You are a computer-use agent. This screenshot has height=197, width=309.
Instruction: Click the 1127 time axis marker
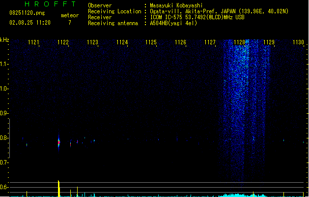[x=210, y=42]
